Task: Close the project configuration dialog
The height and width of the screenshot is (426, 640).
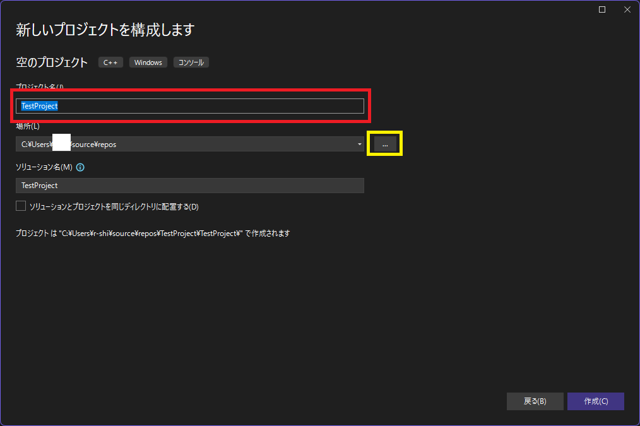Action: click(627, 9)
